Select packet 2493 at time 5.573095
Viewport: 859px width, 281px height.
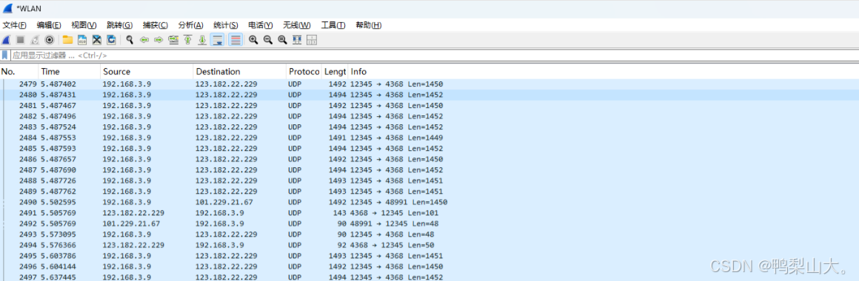429,234
